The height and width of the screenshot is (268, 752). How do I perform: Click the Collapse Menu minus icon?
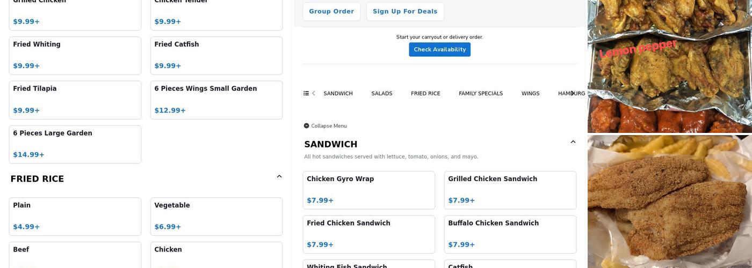[306, 126]
